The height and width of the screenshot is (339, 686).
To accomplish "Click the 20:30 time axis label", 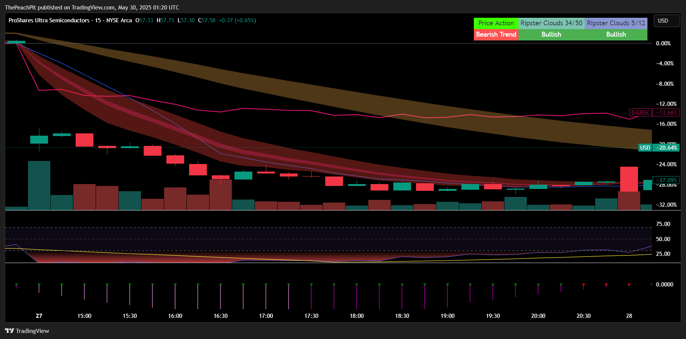I will coord(584,316).
